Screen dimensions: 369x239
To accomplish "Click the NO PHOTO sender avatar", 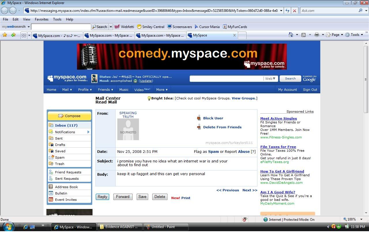I will pos(128,129).
